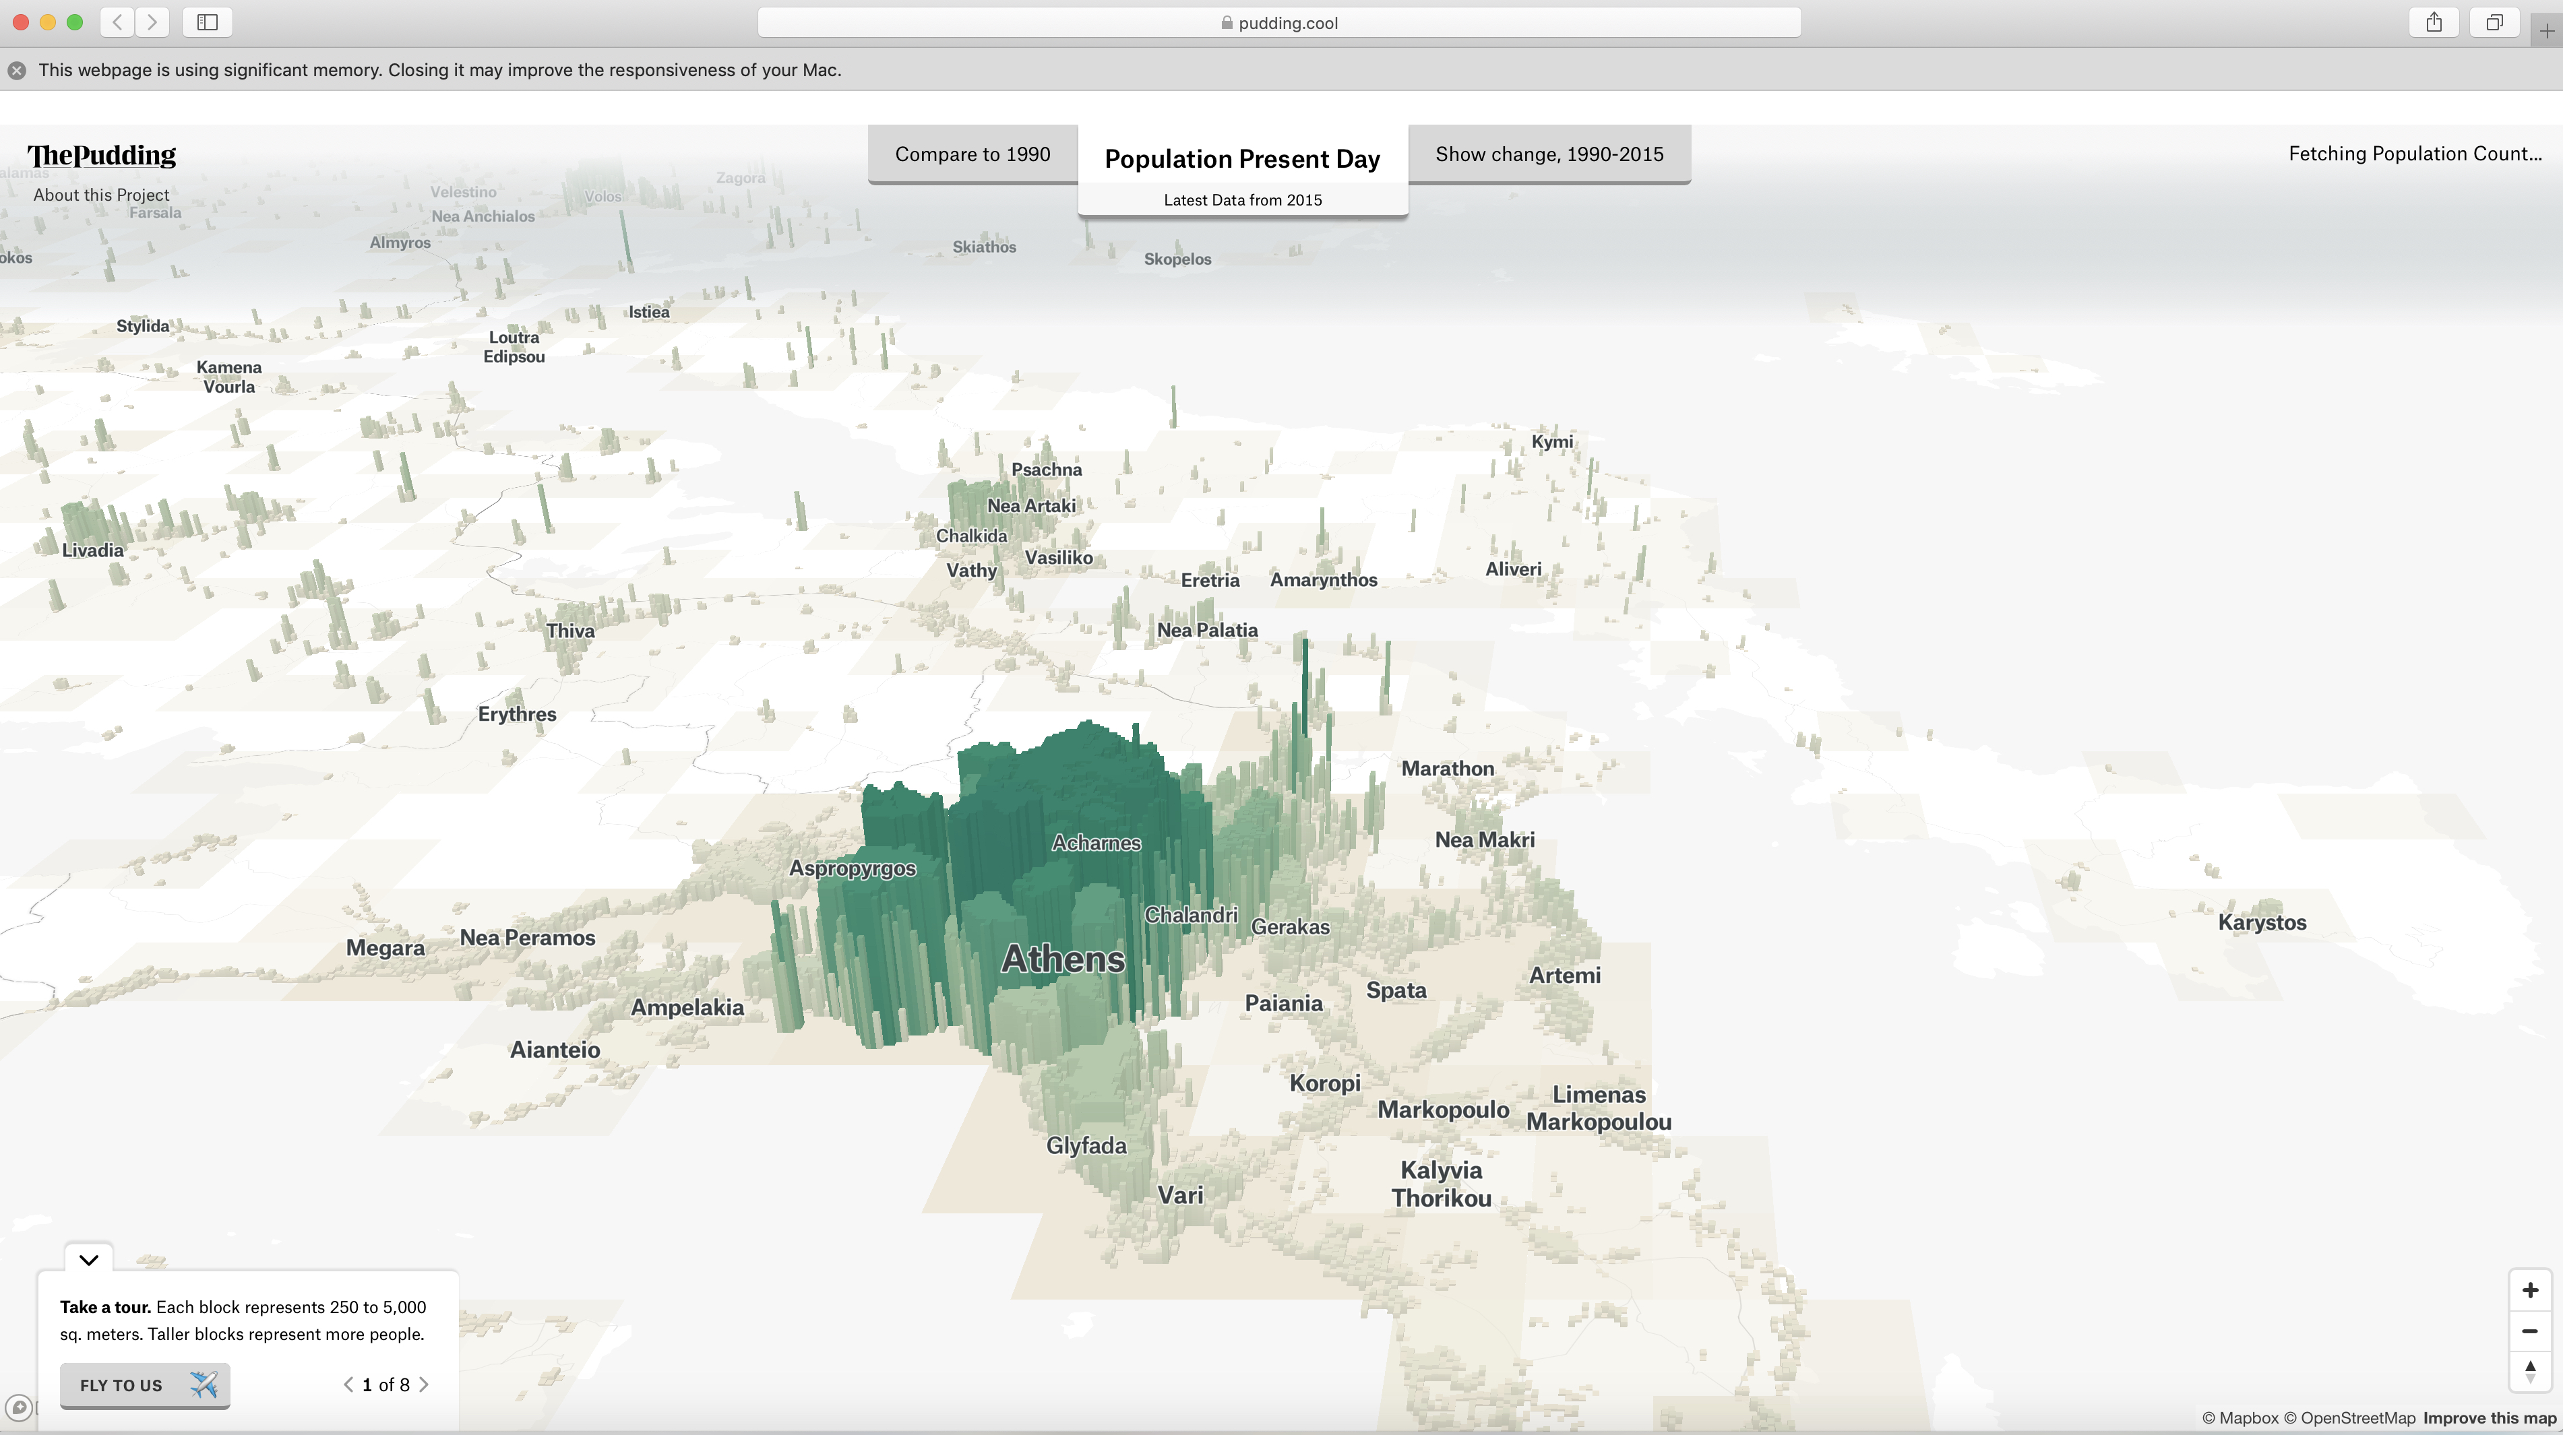Zoom in using the plus map control
Viewport: 2563px width, 1435px height.
pyautogui.click(x=2530, y=1289)
